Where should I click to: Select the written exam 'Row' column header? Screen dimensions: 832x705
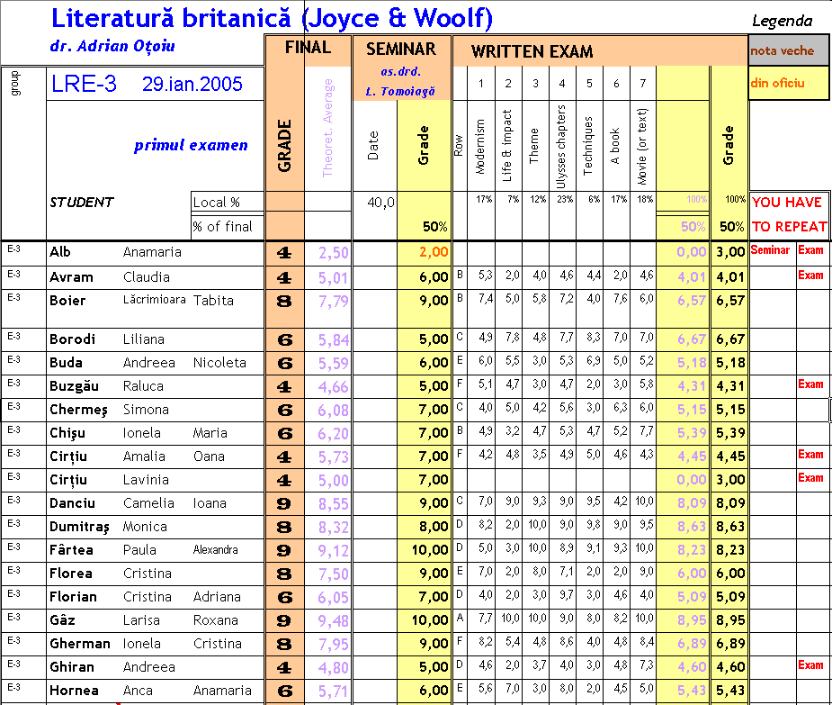(459, 146)
